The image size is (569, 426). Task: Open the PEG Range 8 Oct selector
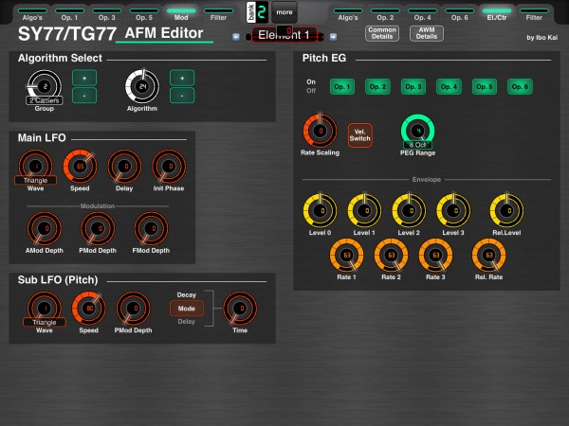[417, 145]
